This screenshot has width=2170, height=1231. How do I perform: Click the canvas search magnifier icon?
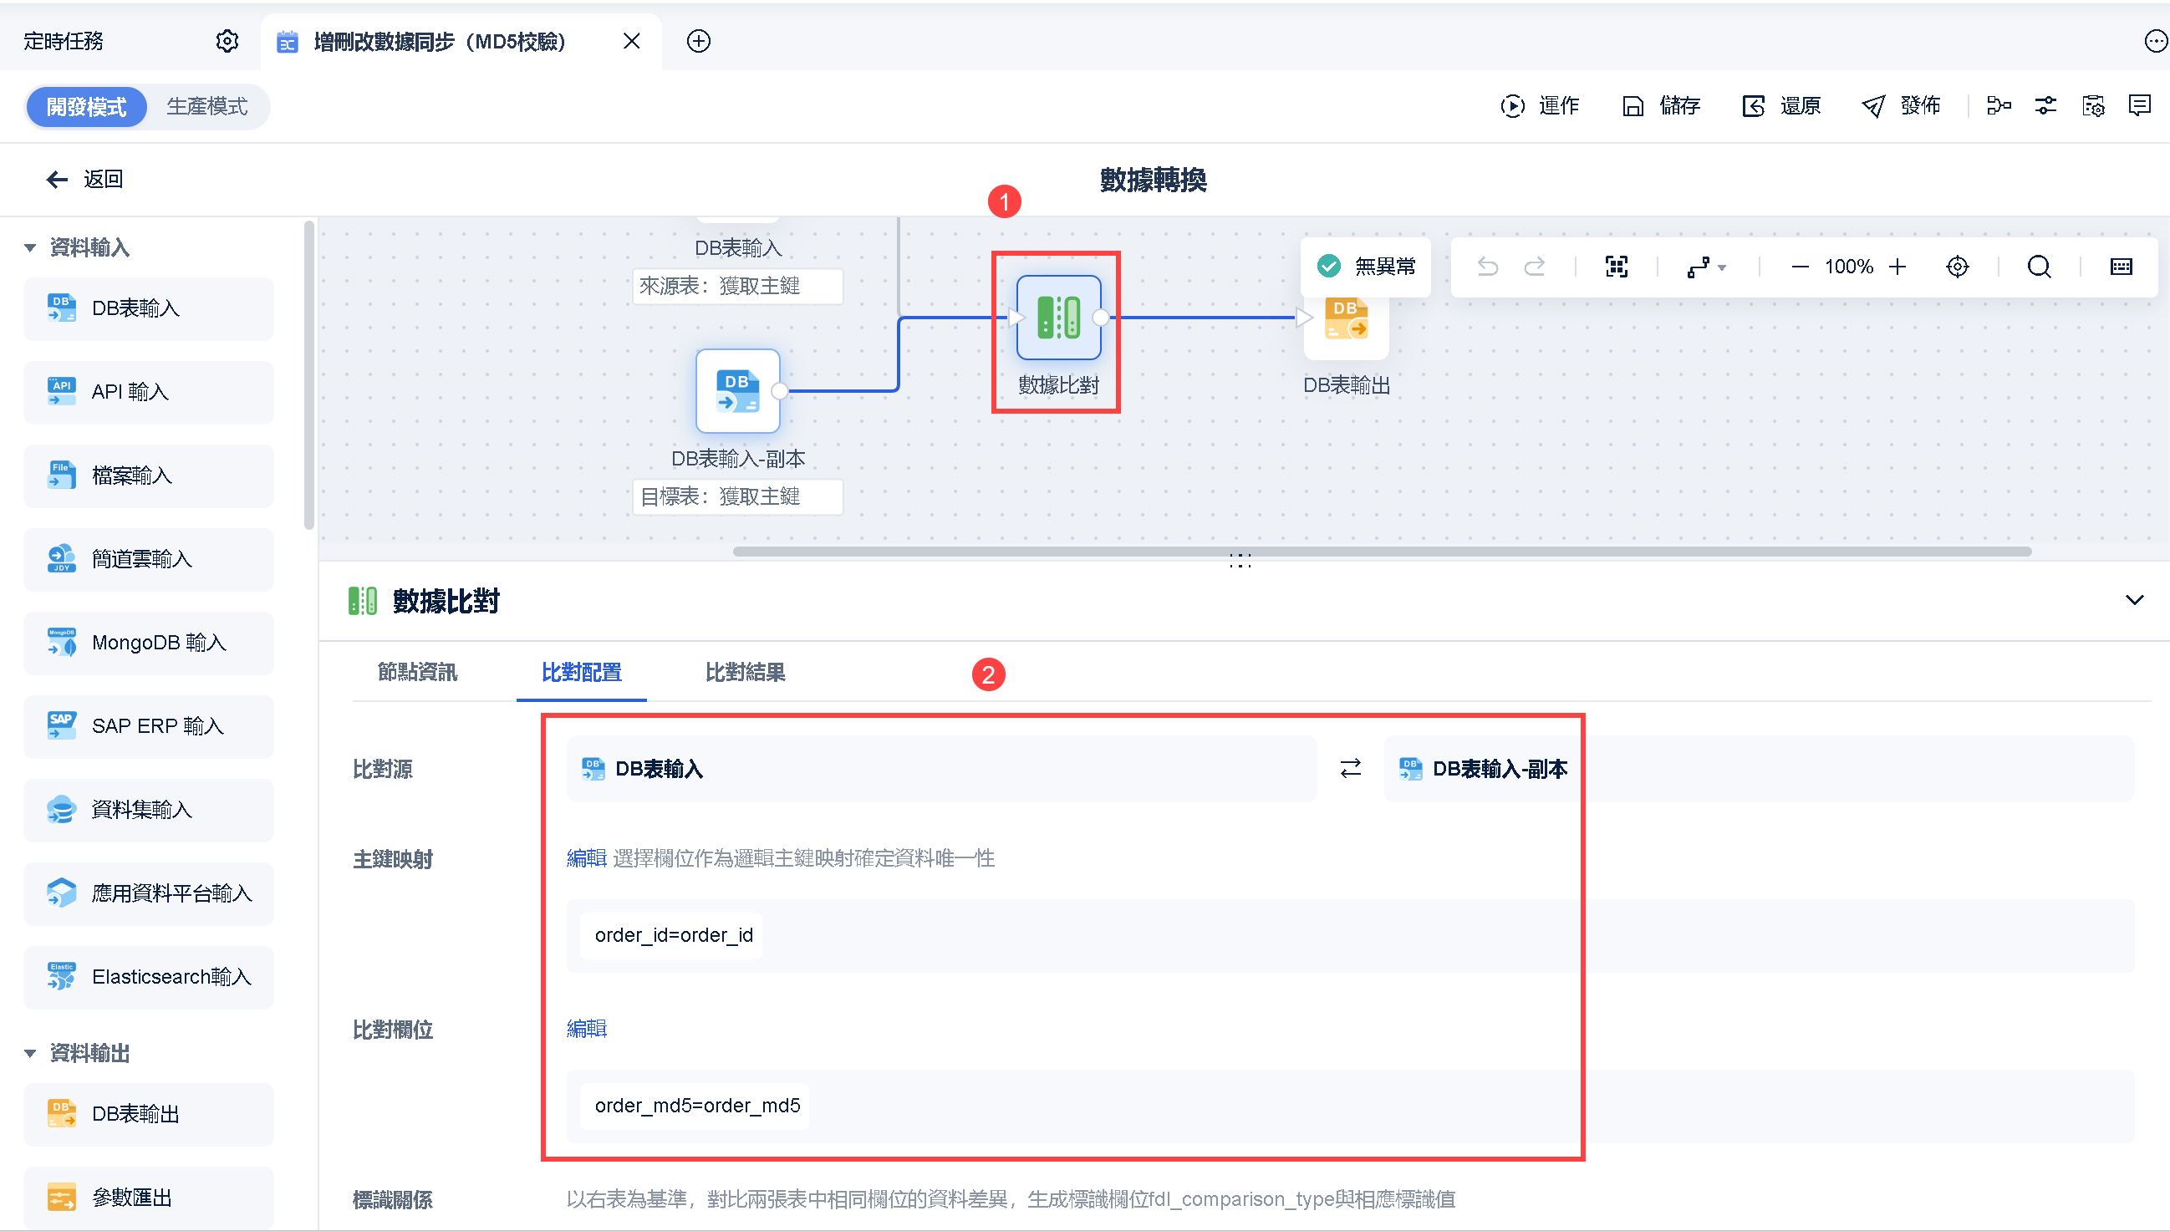click(x=2039, y=267)
